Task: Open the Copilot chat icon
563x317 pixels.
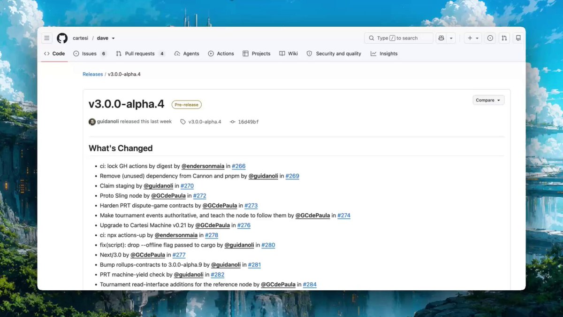Action: point(441,38)
